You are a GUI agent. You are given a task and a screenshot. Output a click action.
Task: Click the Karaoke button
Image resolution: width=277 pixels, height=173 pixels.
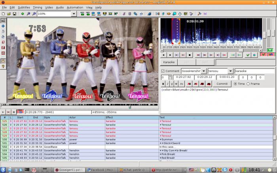click(x=169, y=62)
